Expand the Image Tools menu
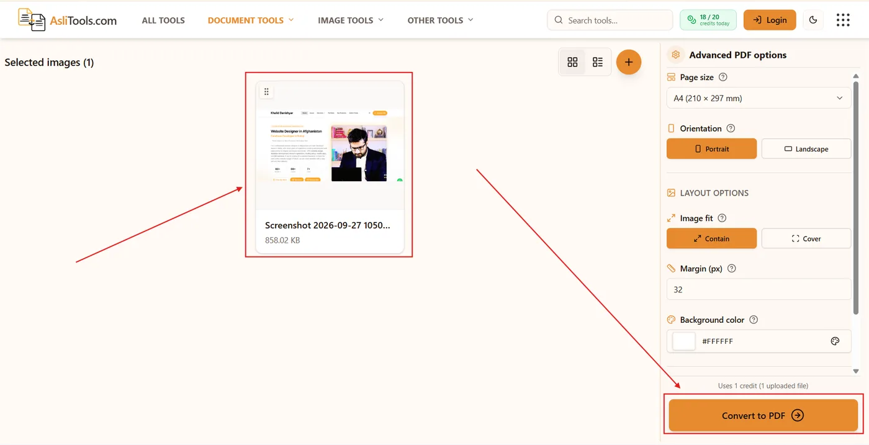The width and height of the screenshot is (869, 445). [351, 20]
